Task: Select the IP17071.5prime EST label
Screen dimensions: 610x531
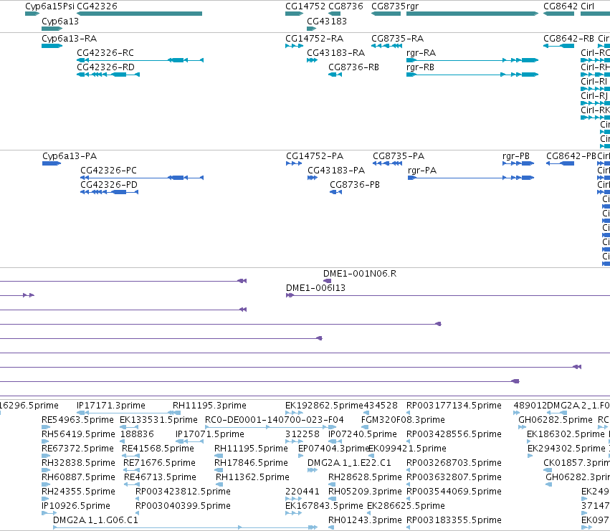Action: pyautogui.click(x=210, y=434)
